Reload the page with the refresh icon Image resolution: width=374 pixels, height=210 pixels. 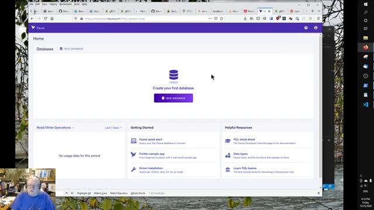(46, 18)
